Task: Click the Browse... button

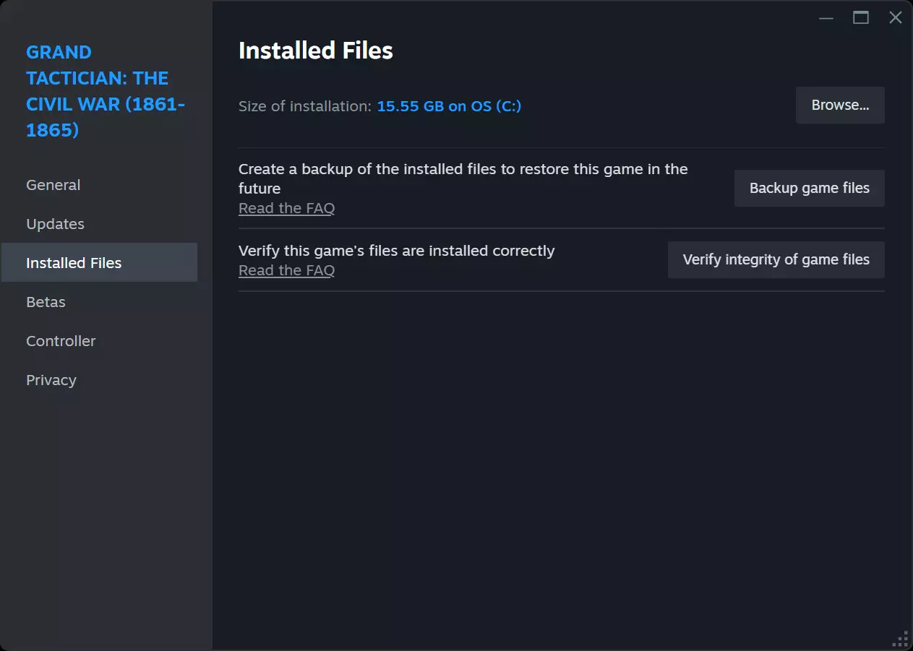Action: pyautogui.click(x=840, y=105)
